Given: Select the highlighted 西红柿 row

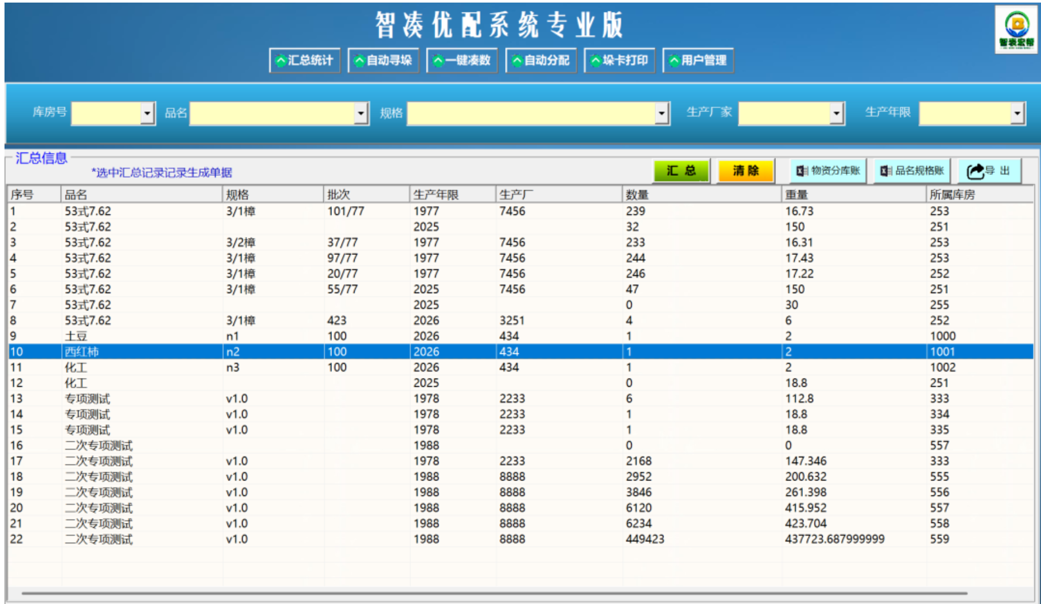Looking at the screenshot, I should point(520,352).
